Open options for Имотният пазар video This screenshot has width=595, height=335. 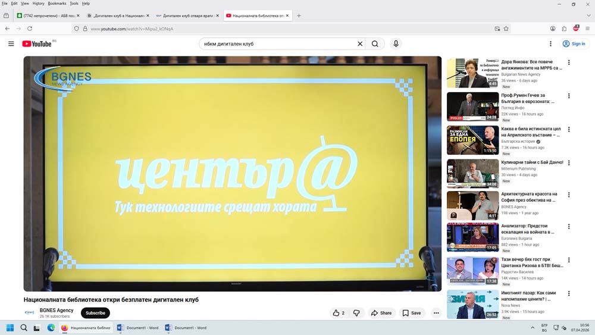click(568, 293)
